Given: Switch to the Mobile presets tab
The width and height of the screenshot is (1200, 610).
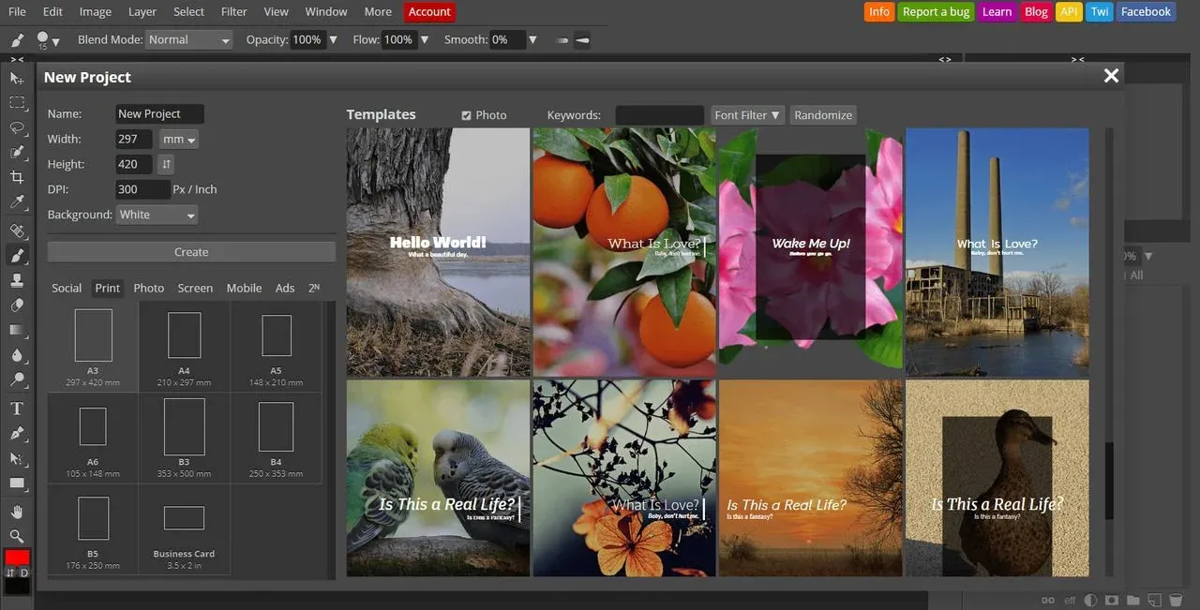Looking at the screenshot, I should [244, 288].
